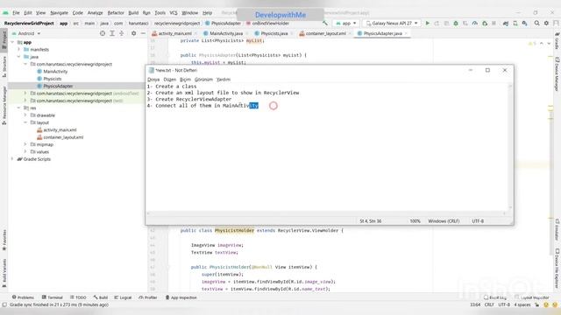Toggle the Build Variants side tab
561x315 pixels.
click(4, 273)
